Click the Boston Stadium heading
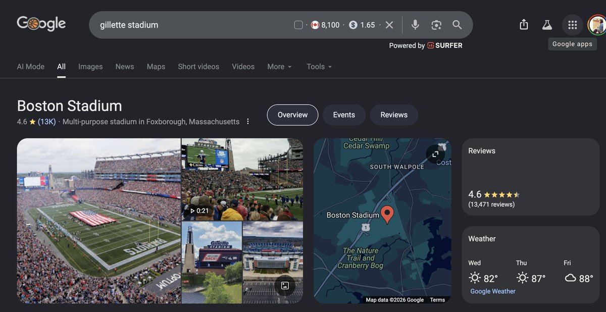606x312 pixels. 70,106
